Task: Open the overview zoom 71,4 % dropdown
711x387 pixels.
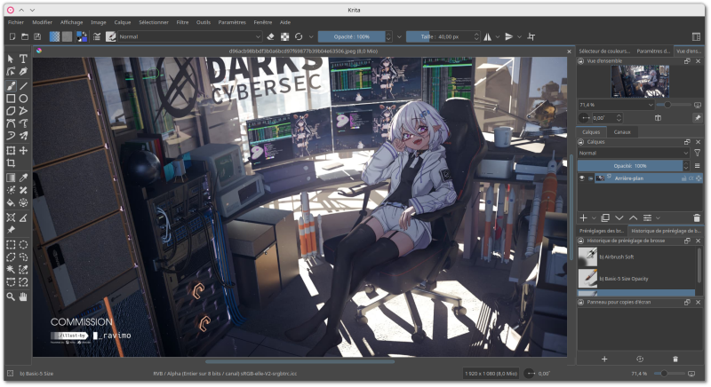Action: [616, 105]
